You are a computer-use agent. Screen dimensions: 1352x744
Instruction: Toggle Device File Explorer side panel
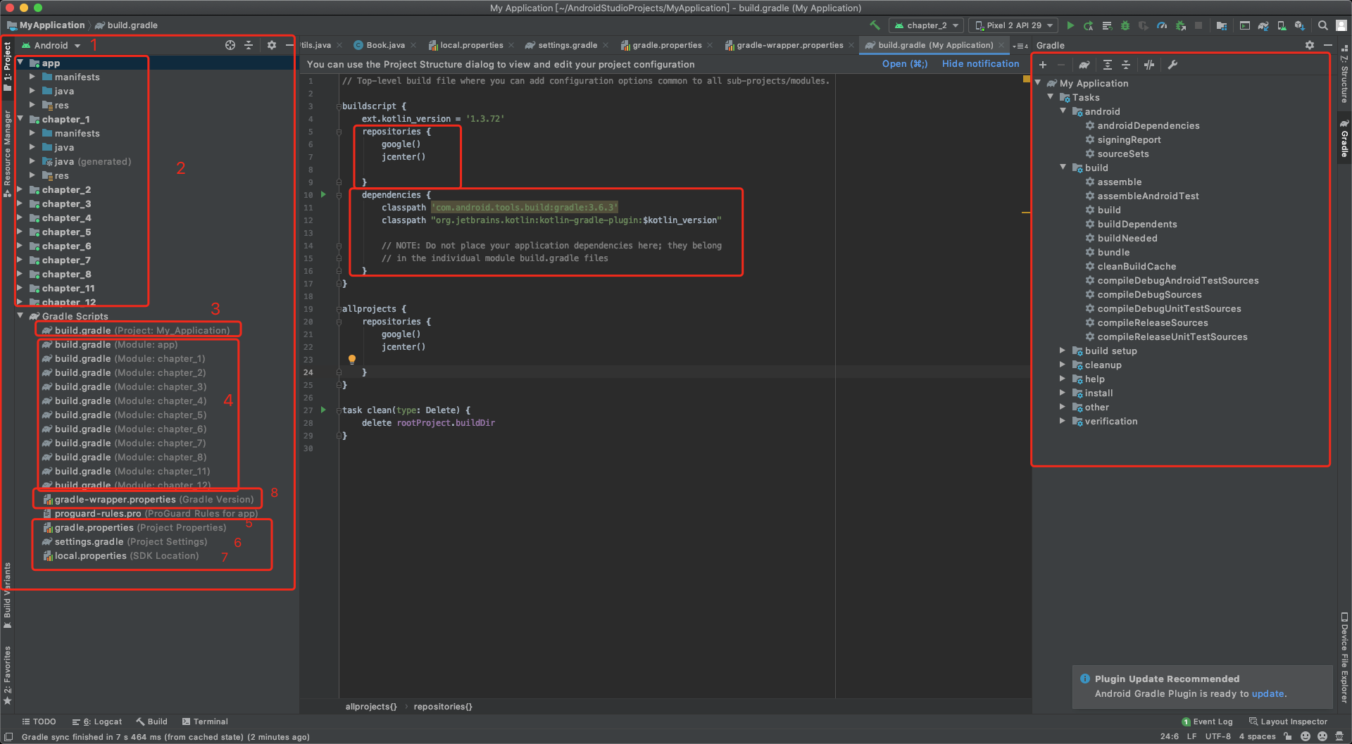point(1344,657)
